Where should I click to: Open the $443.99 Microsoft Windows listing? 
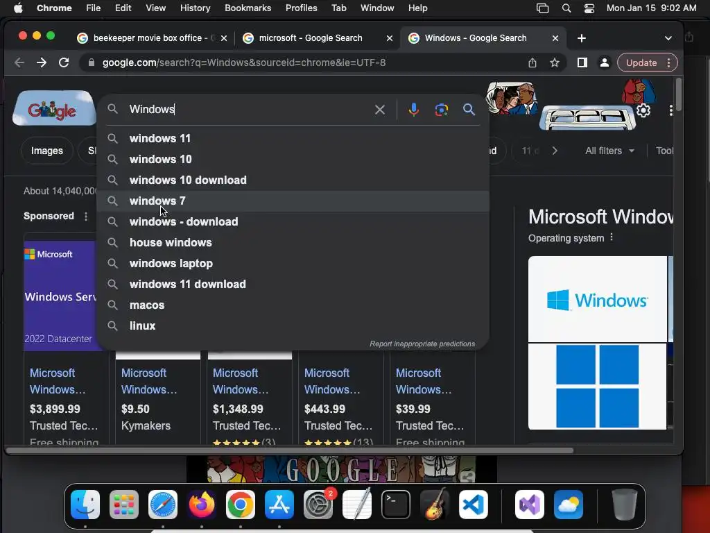(x=340, y=399)
